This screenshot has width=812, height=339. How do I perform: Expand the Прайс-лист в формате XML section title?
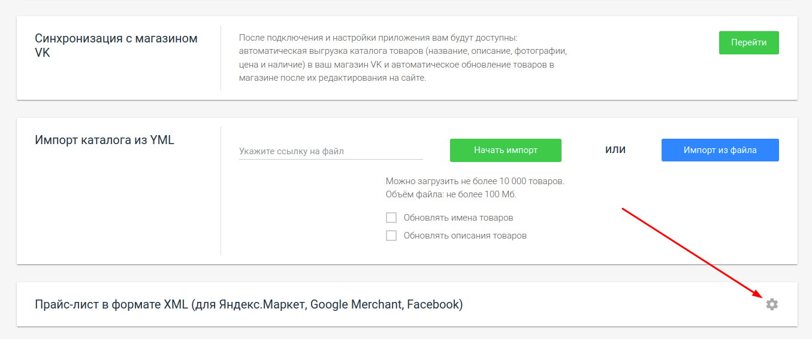tap(249, 304)
